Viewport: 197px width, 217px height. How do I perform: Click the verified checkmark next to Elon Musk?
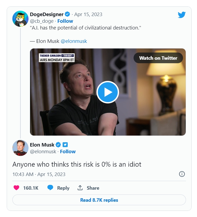pyautogui.click(x=58, y=145)
